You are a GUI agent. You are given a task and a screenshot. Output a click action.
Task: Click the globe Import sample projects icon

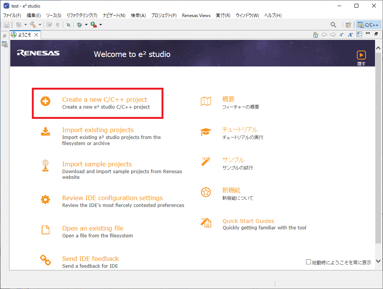pyautogui.click(x=46, y=166)
